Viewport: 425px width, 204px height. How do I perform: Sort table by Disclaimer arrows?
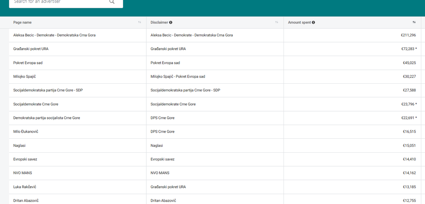[277, 22]
